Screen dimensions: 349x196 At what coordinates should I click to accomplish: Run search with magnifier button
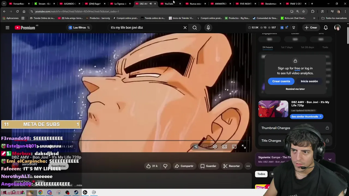click(195, 27)
